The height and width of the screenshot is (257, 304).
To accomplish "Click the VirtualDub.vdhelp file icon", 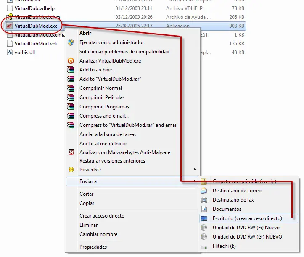I will coord(10,8).
